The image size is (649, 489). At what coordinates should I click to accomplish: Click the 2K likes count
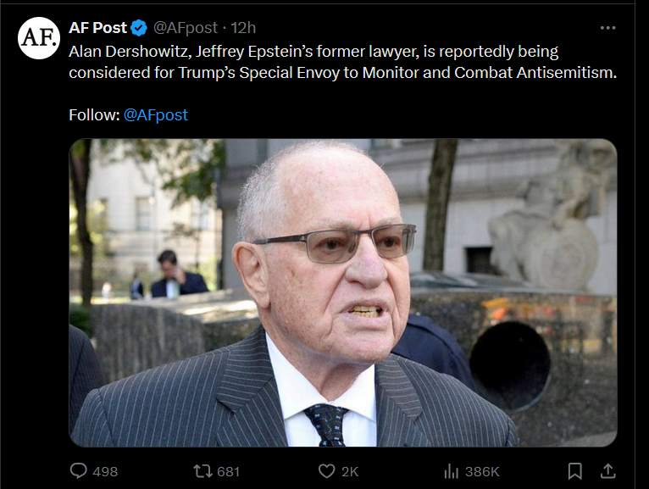click(x=351, y=471)
